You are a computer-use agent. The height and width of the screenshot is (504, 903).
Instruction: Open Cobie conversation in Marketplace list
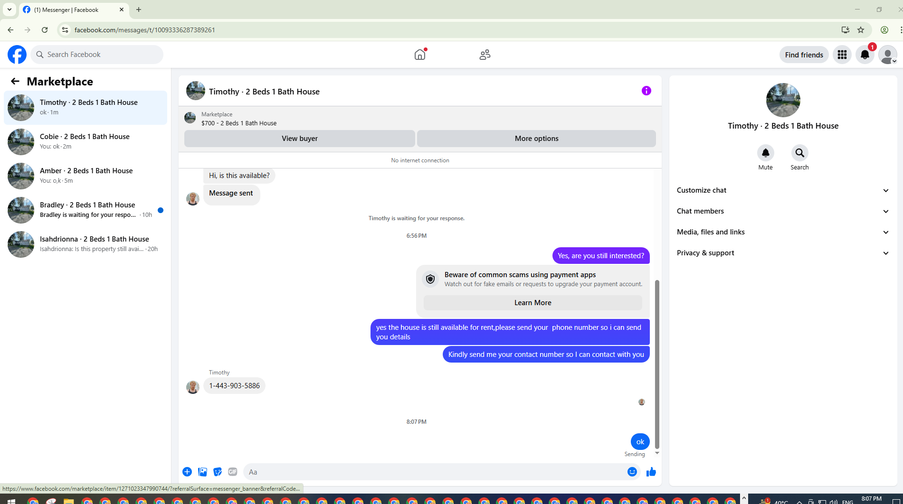click(x=86, y=142)
